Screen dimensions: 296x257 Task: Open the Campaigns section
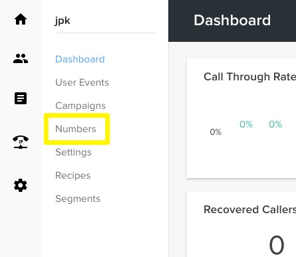click(x=80, y=106)
